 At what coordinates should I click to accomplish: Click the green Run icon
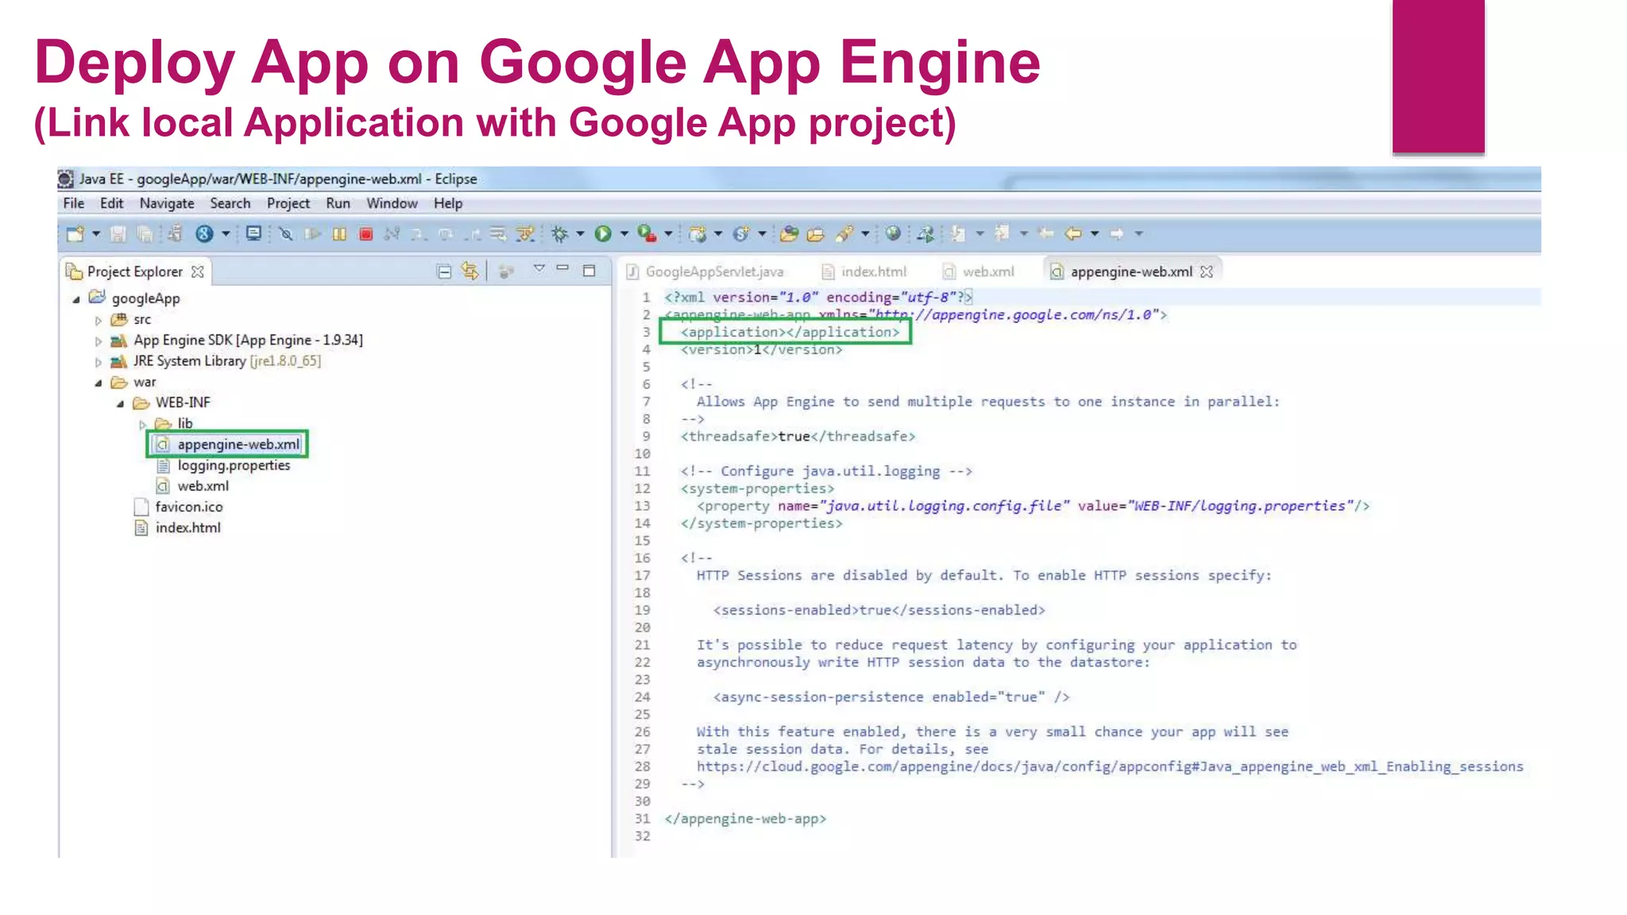pos(603,234)
